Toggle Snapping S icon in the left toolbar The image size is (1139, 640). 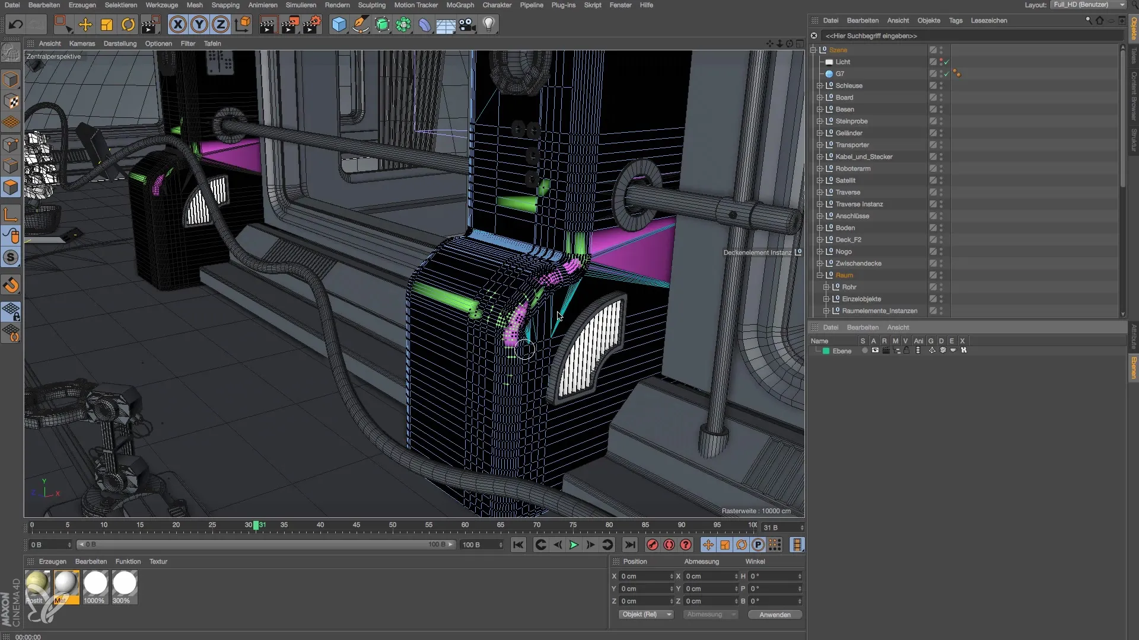[11, 257]
